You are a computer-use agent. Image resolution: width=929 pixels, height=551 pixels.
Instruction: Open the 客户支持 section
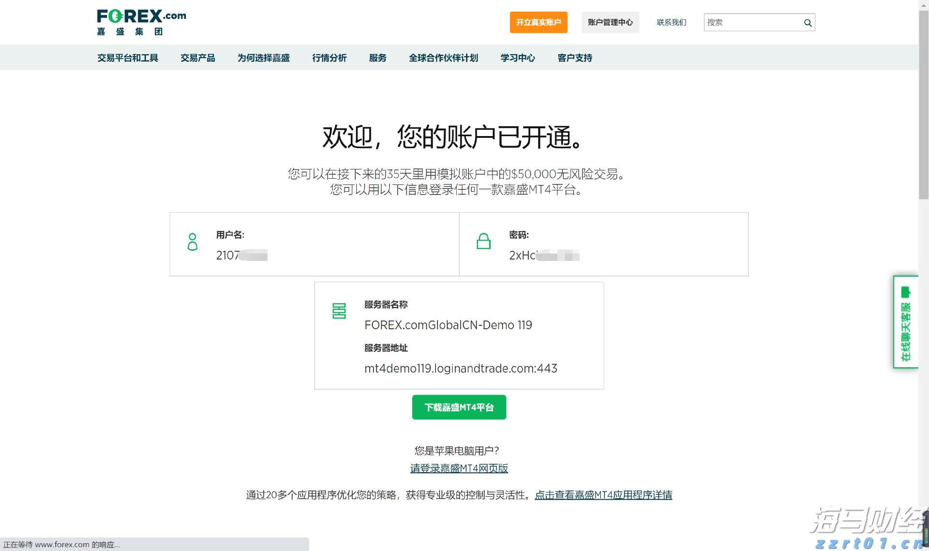click(574, 58)
